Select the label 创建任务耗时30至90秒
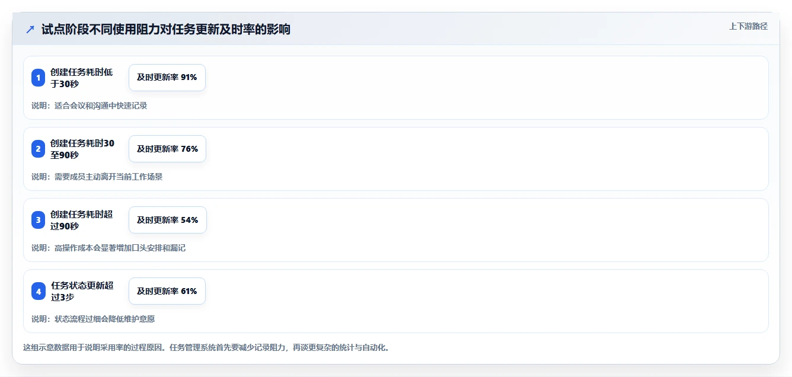This screenshot has width=792, height=377. pyautogui.click(x=82, y=149)
